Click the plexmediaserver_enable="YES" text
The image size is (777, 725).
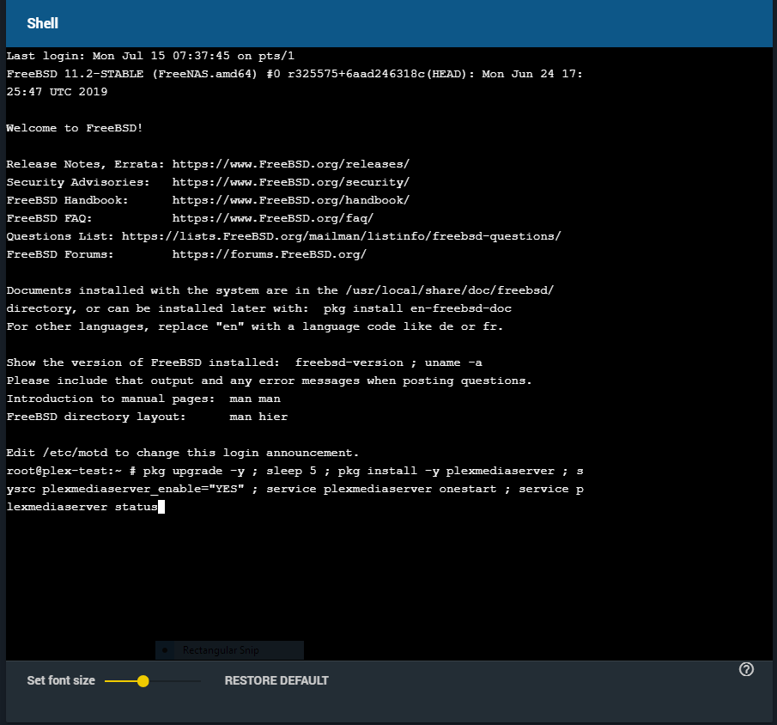pyautogui.click(x=143, y=489)
